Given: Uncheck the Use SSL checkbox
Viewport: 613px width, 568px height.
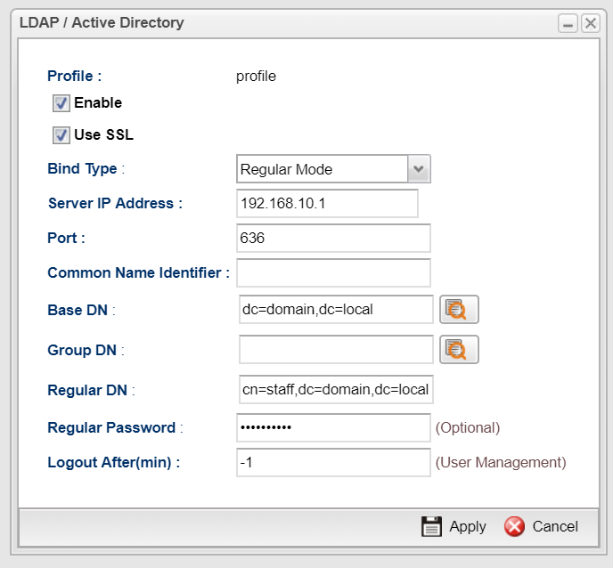Looking at the screenshot, I should pyautogui.click(x=61, y=135).
